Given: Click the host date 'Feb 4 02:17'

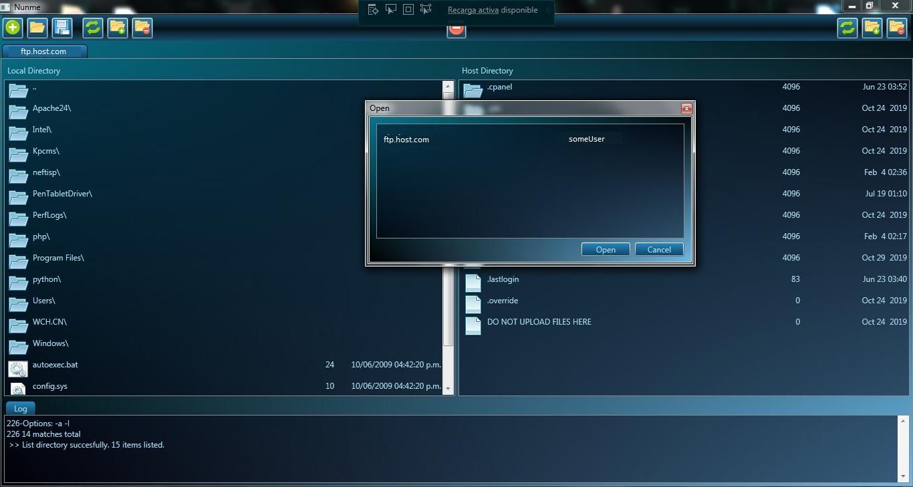Looking at the screenshot, I should (x=886, y=236).
